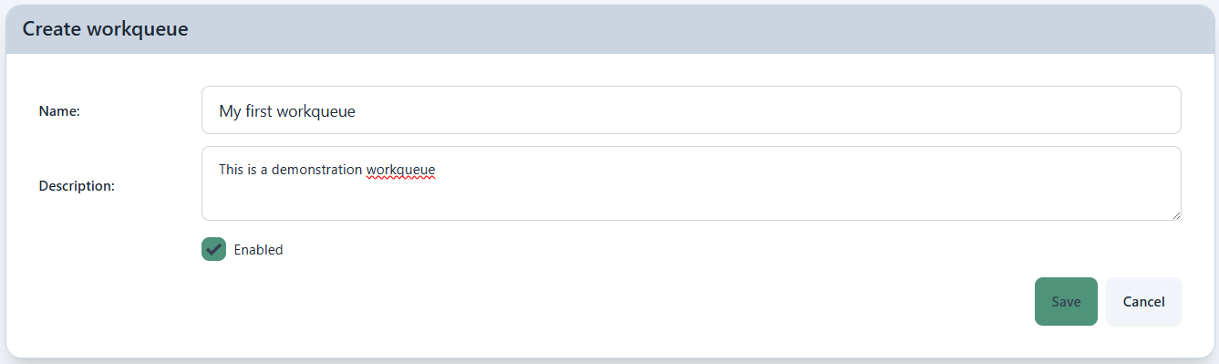Click blank space right of Name text
The width and height of the screenshot is (1219, 364).
(766, 110)
